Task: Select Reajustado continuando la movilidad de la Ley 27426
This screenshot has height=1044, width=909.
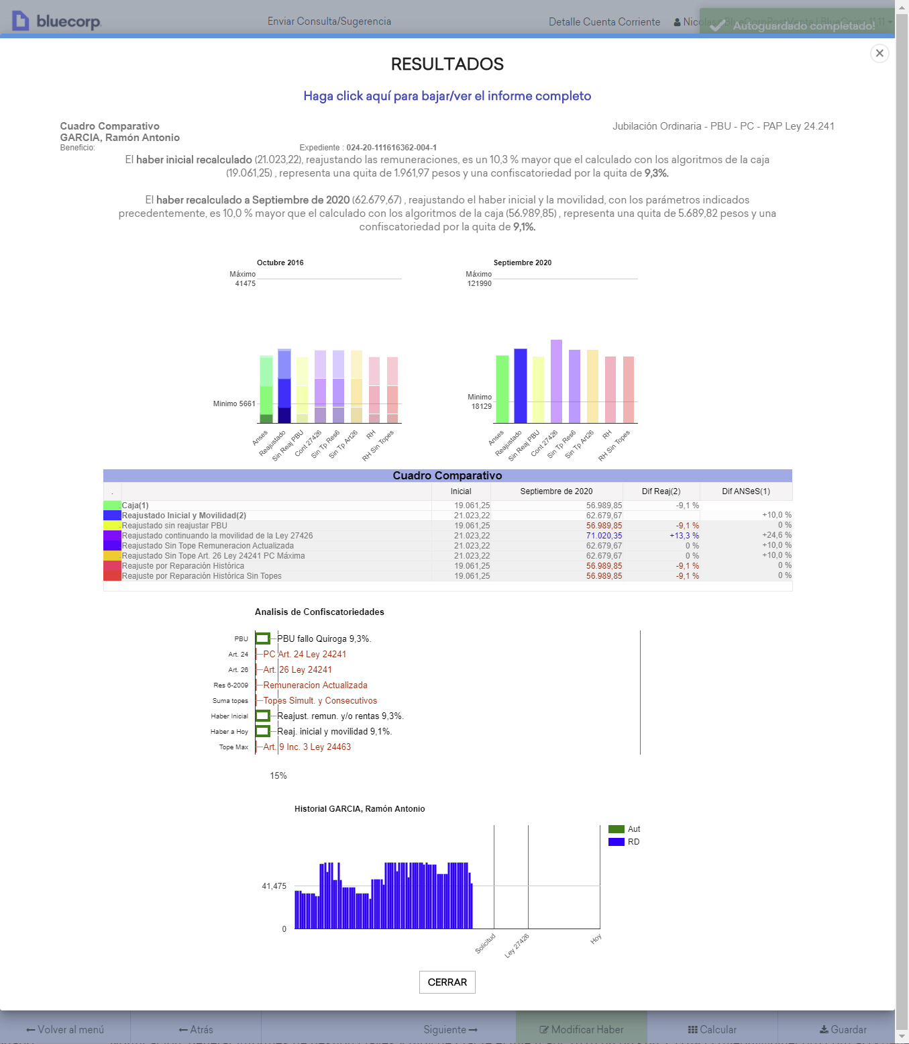Action: click(x=217, y=536)
